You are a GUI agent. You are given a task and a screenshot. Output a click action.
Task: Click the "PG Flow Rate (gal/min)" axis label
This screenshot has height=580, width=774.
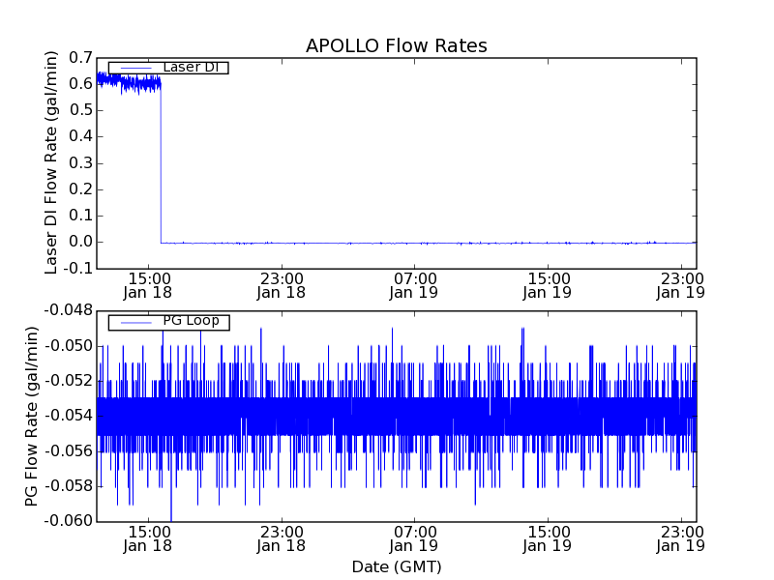pos(31,417)
